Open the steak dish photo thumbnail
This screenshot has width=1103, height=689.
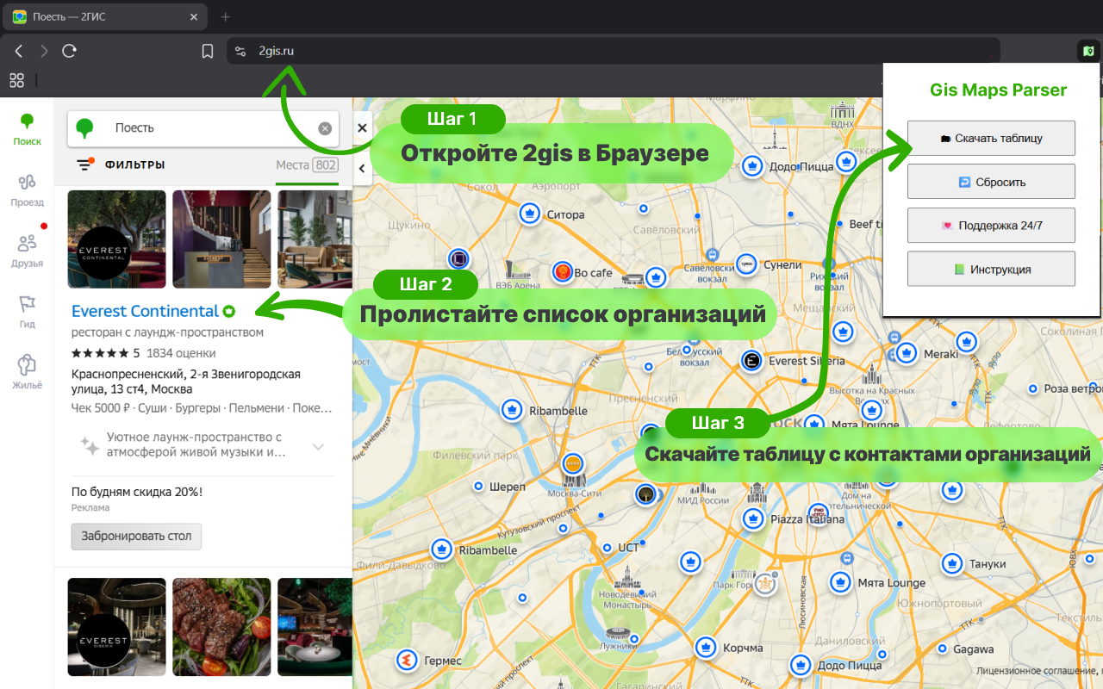[x=221, y=626]
